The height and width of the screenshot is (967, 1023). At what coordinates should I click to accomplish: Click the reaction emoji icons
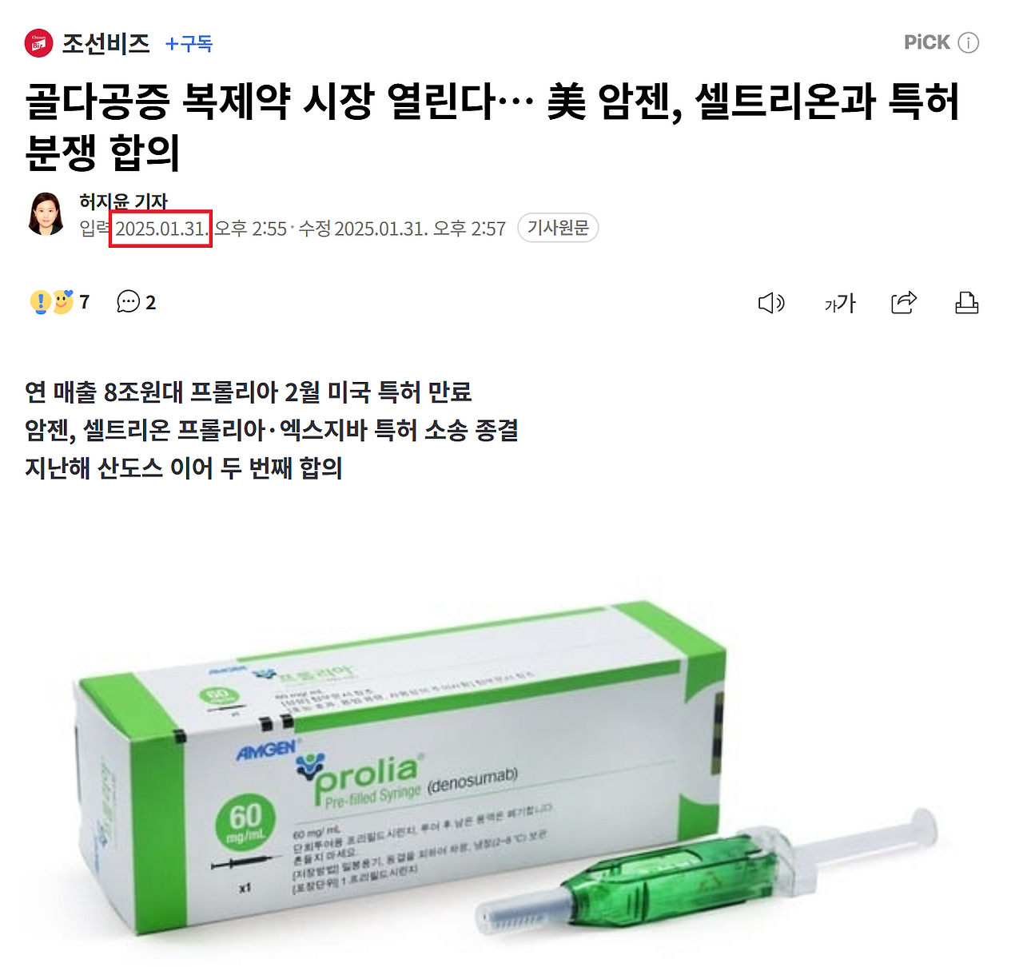click(x=52, y=302)
